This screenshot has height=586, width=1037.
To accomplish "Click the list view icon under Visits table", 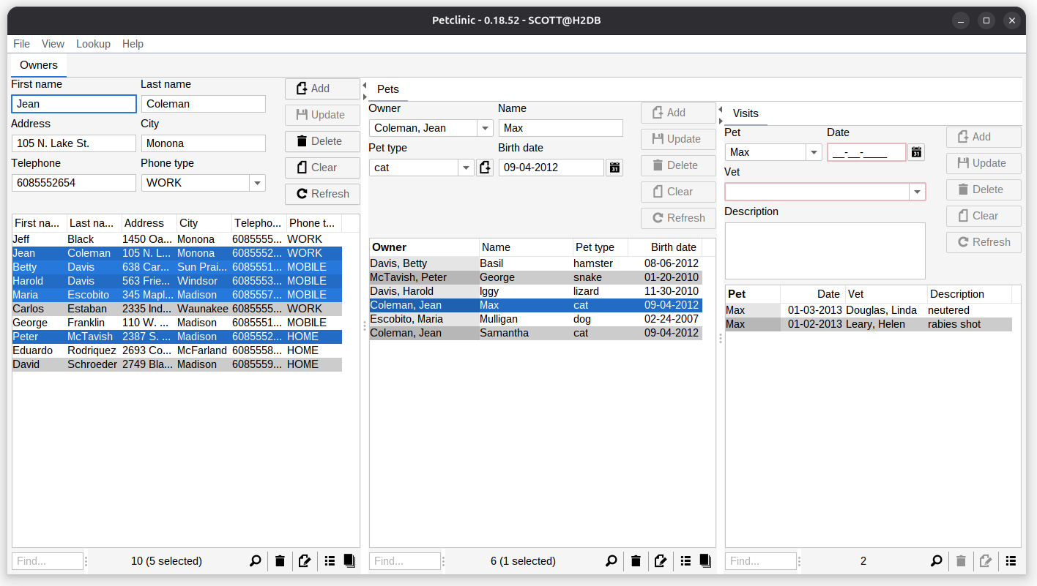I will pyautogui.click(x=1011, y=561).
